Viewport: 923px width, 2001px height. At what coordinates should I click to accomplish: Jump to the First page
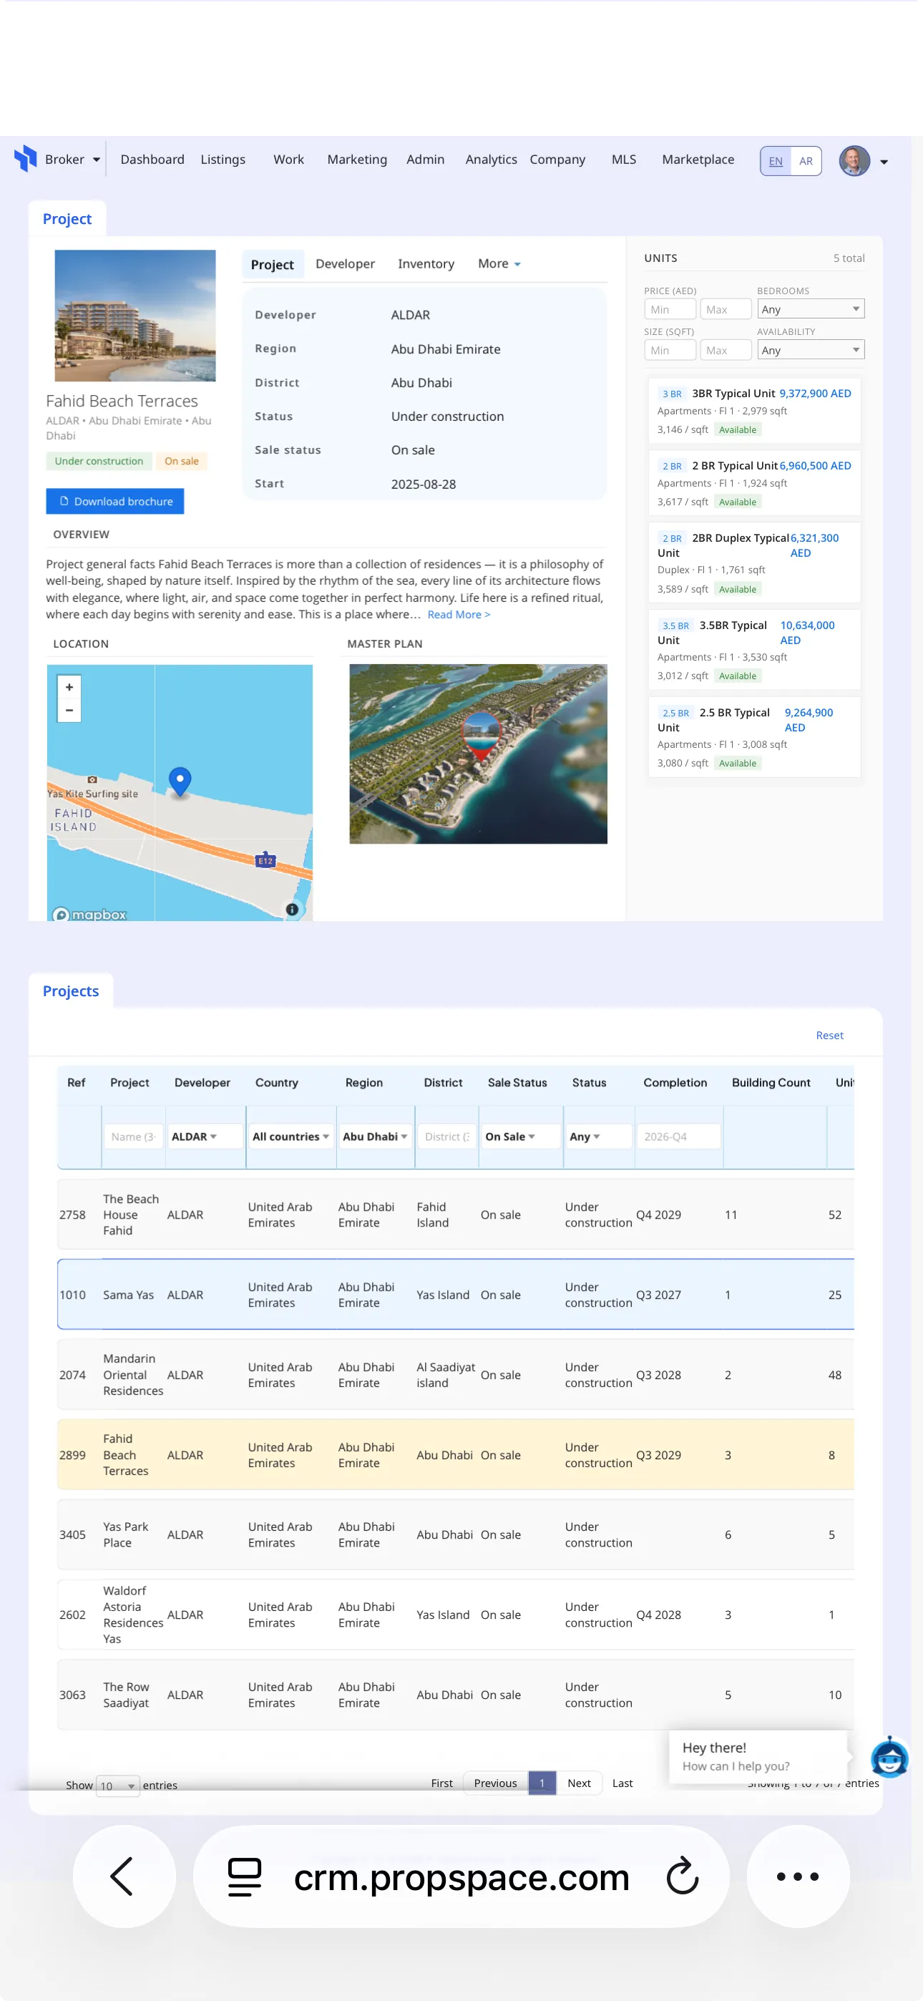(441, 1783)
